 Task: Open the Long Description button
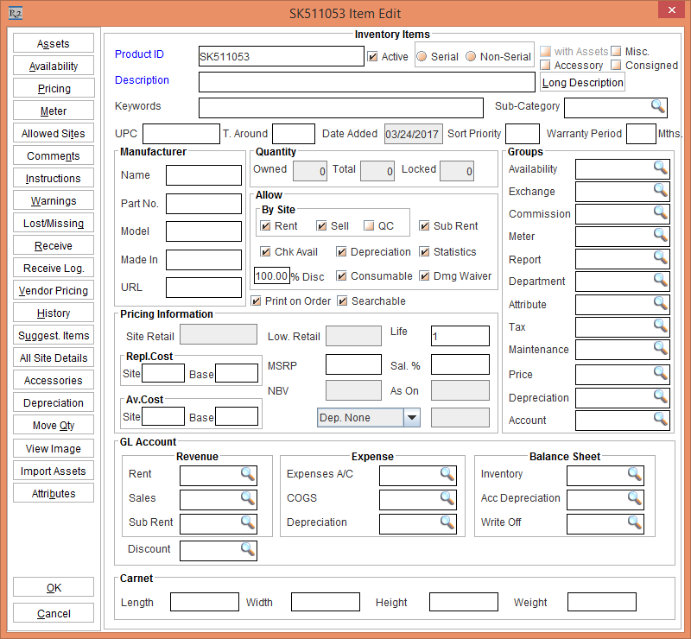point(582,82)
